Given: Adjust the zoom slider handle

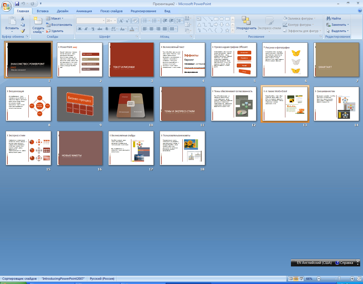Looking at the screenshot, I should (339, 279).
